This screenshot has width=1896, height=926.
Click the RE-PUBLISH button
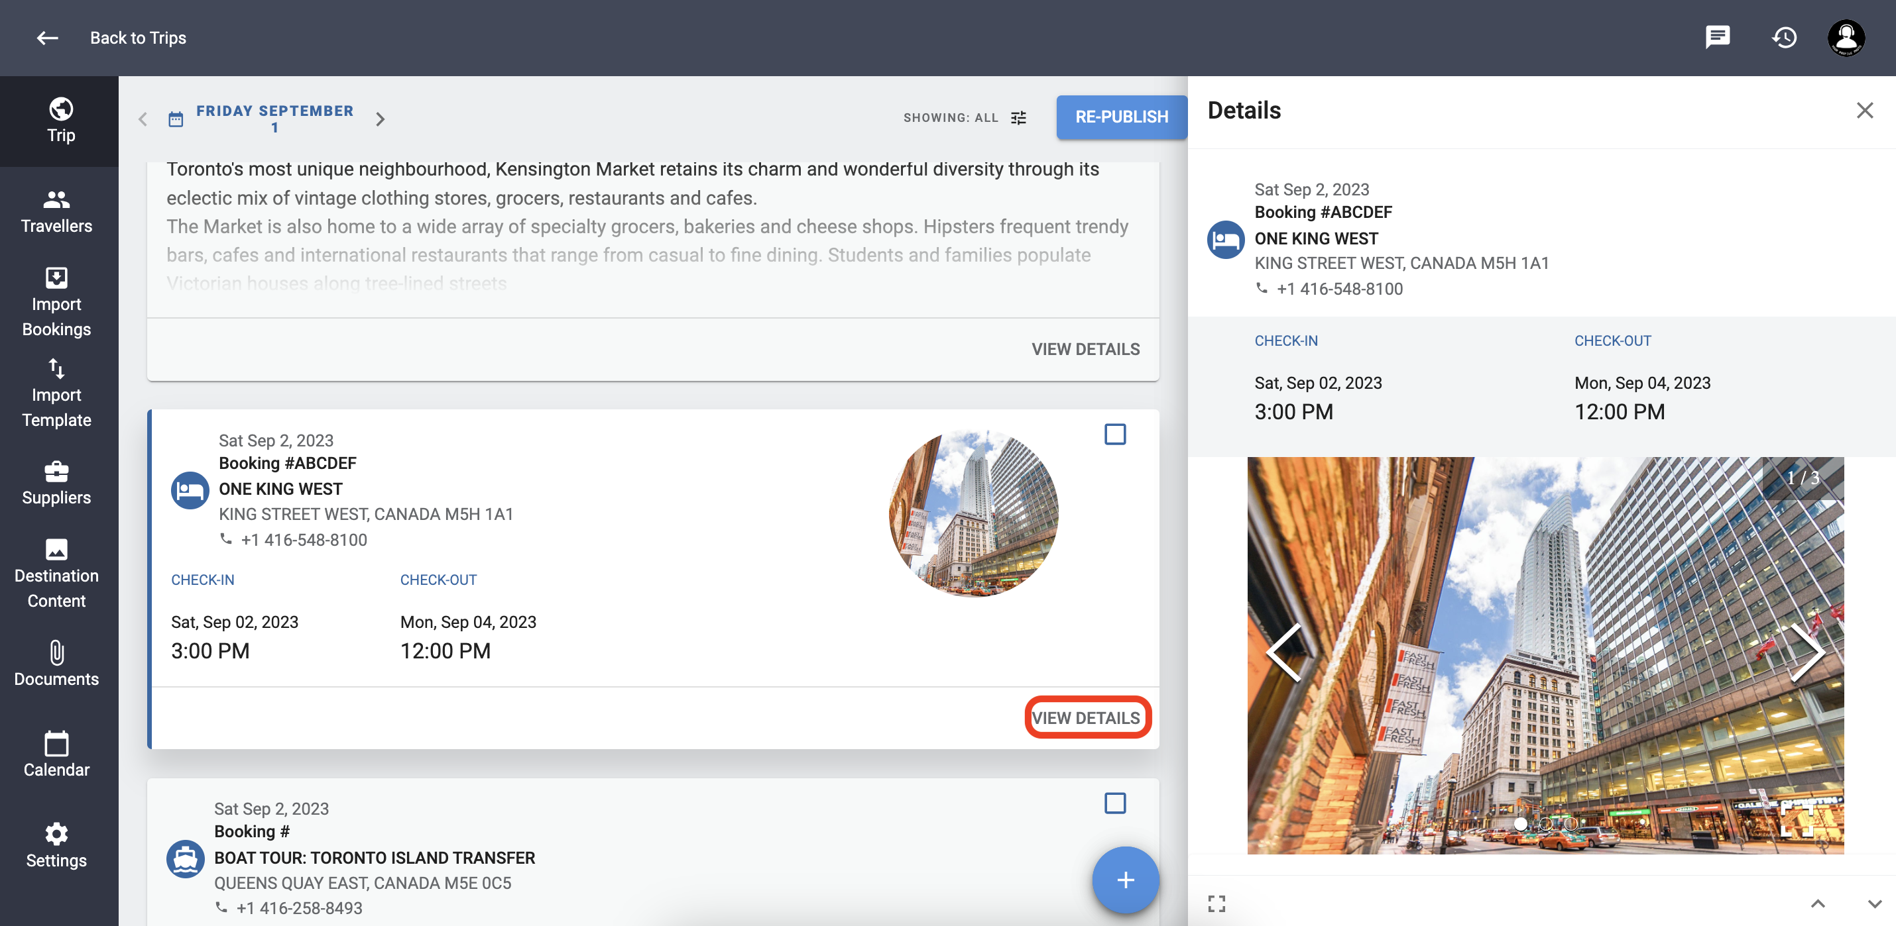1121,117
